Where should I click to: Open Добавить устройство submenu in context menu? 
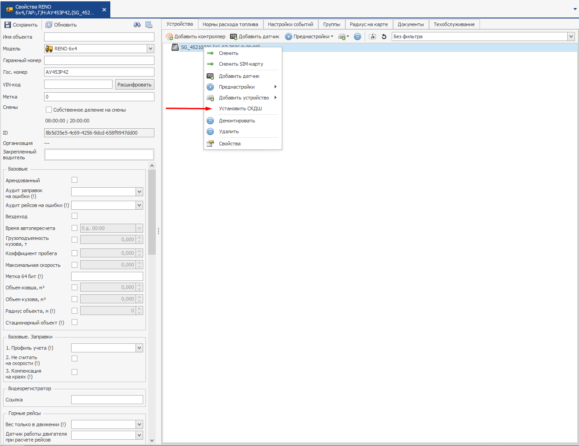pos(243,98)
